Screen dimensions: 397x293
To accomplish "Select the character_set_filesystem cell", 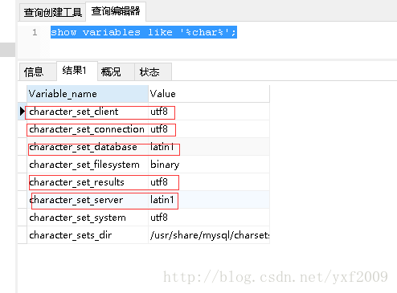I will pyautogui.click(x=88, y=165).
